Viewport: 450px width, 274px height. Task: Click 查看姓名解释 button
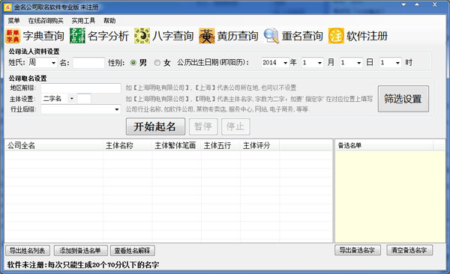point(133,251)
